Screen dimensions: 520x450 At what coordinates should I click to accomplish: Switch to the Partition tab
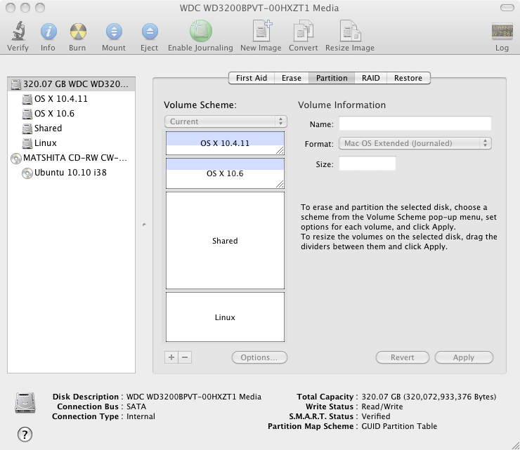point(332,78)
